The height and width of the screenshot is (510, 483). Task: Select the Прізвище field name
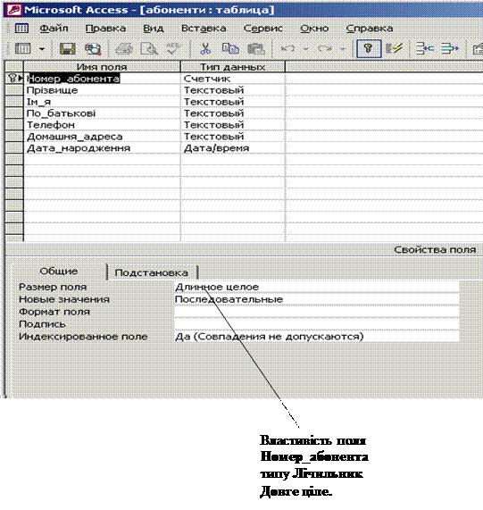pos(102,90)
